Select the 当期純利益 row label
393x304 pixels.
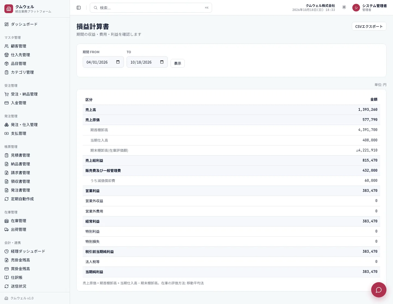pos(94,272)
